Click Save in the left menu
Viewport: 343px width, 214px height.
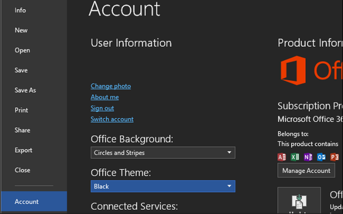21,70
